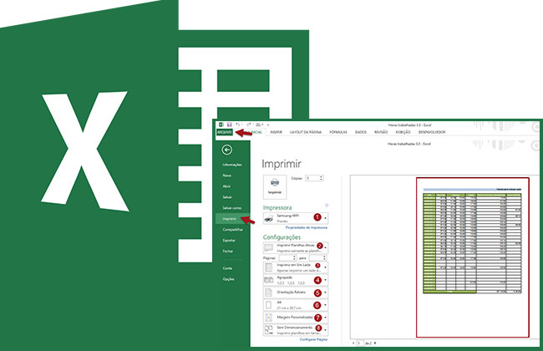Click the Save icon in quick access toolbar
This screenshot has height=351, width=543.
pos(229,125)
